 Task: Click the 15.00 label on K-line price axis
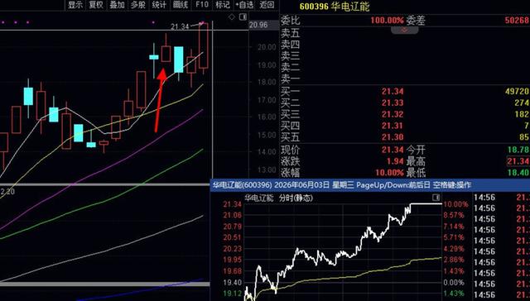coord(267,135)
